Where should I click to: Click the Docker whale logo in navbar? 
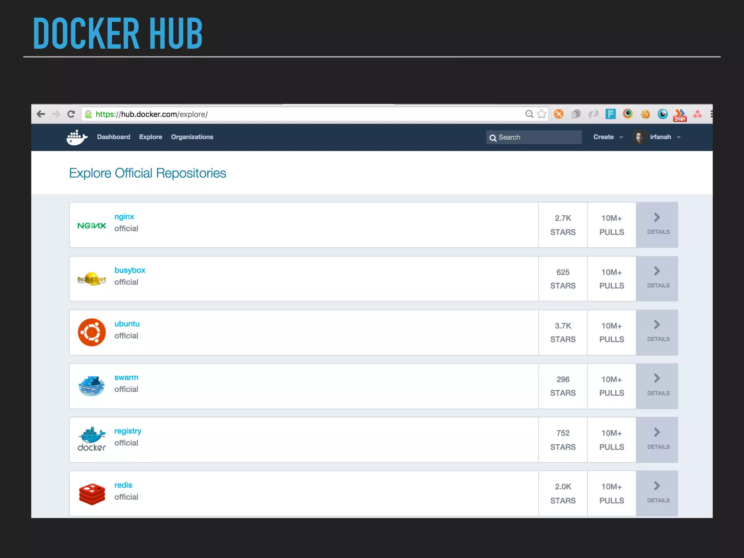pyautogui.click(x=77, y=137)
